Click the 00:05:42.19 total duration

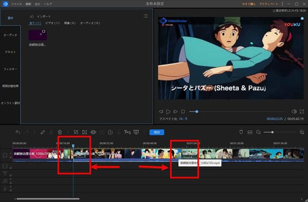tap(295, 119)
